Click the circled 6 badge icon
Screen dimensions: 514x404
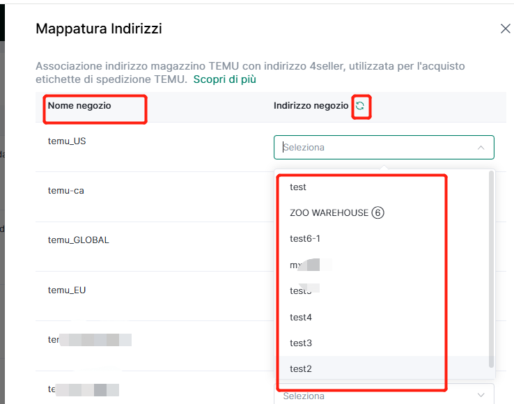click(x=377, y=212)
